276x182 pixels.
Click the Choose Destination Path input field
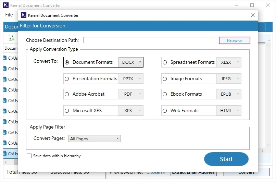pyautogui.click(x=149, y=40)
